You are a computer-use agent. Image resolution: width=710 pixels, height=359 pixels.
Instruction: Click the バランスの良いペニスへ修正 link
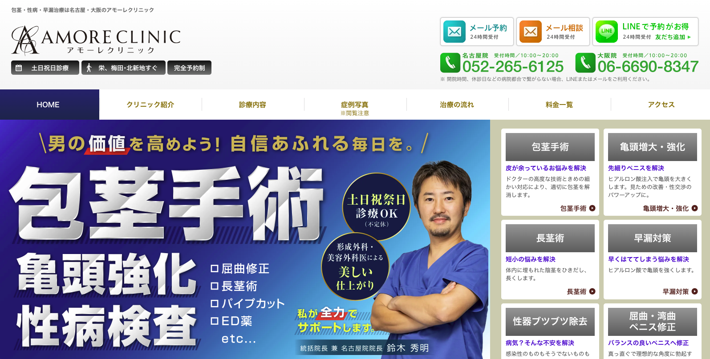click(649, 343)
